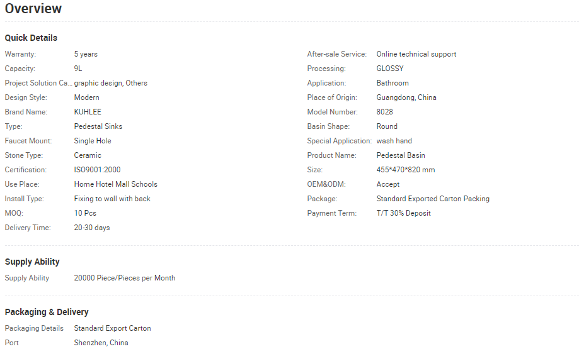The height and width of the screenshot is (349, 579).
Task: Click the Supply Ability section heading
Action: point(32,262)
